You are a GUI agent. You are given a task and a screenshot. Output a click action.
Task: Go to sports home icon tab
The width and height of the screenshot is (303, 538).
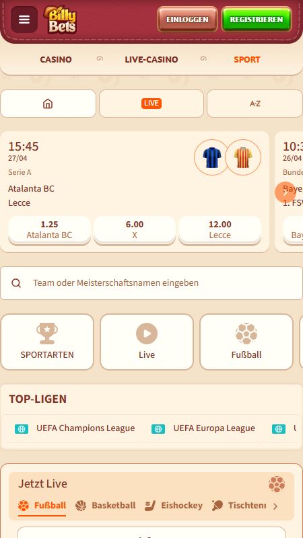[x=48, y=104]
